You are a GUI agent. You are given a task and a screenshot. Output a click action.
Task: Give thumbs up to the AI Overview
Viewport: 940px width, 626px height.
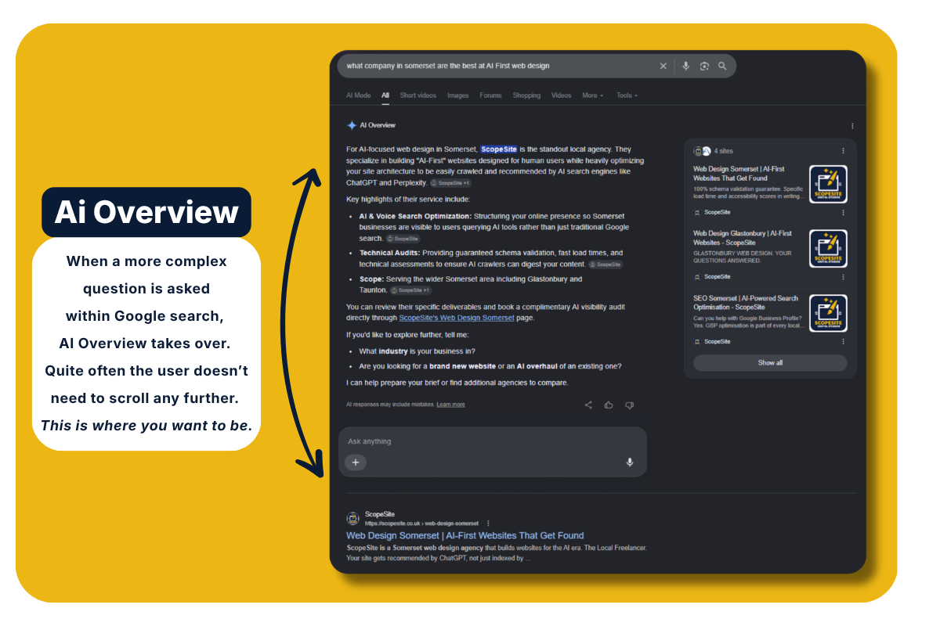609,405
